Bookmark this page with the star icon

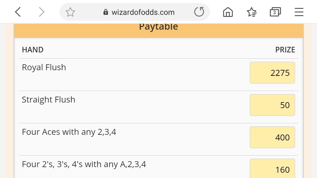[70, 12]
